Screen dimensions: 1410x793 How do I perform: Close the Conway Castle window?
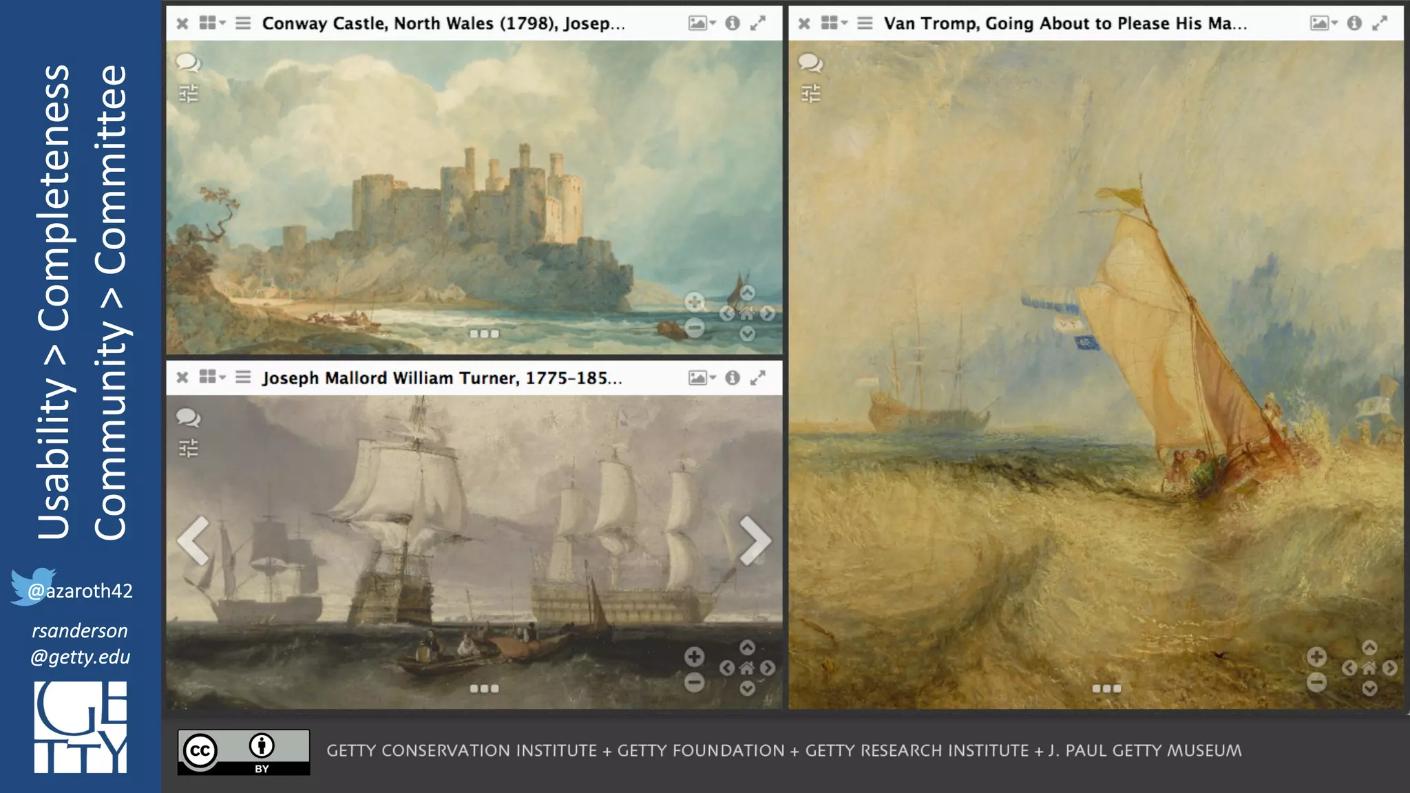coord(182,23)
